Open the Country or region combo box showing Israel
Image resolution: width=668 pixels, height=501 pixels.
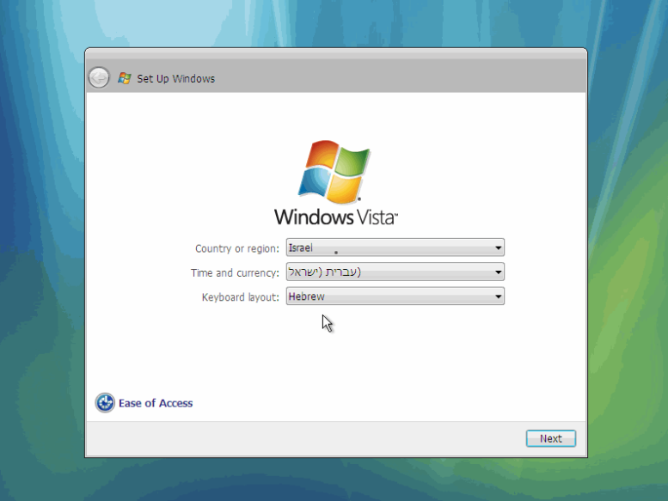click(x=395, y=247)
